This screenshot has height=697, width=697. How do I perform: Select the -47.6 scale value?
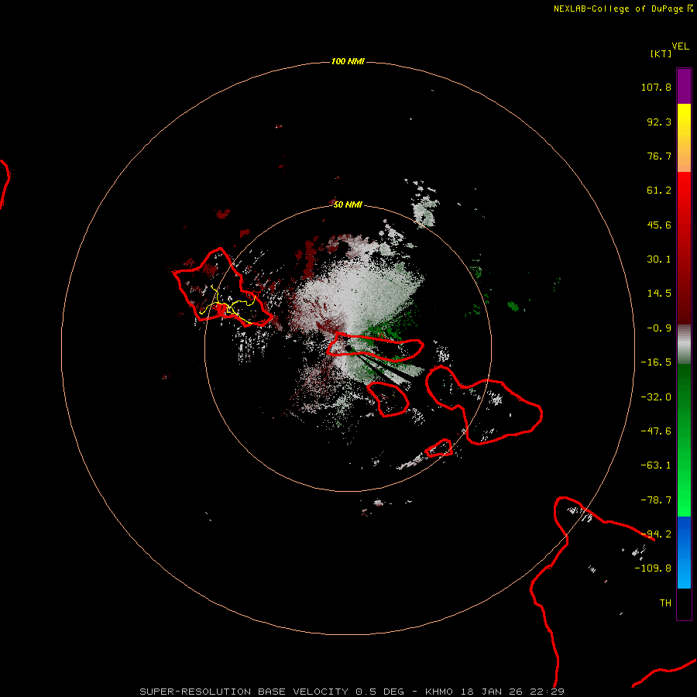click(656, 431)
